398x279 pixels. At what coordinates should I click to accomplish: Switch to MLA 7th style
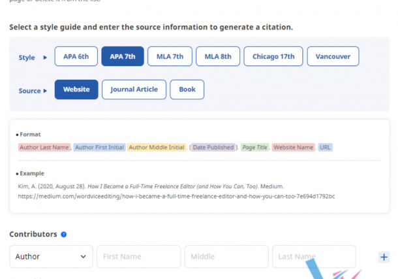pyautogui.click(x=170, y=57)
